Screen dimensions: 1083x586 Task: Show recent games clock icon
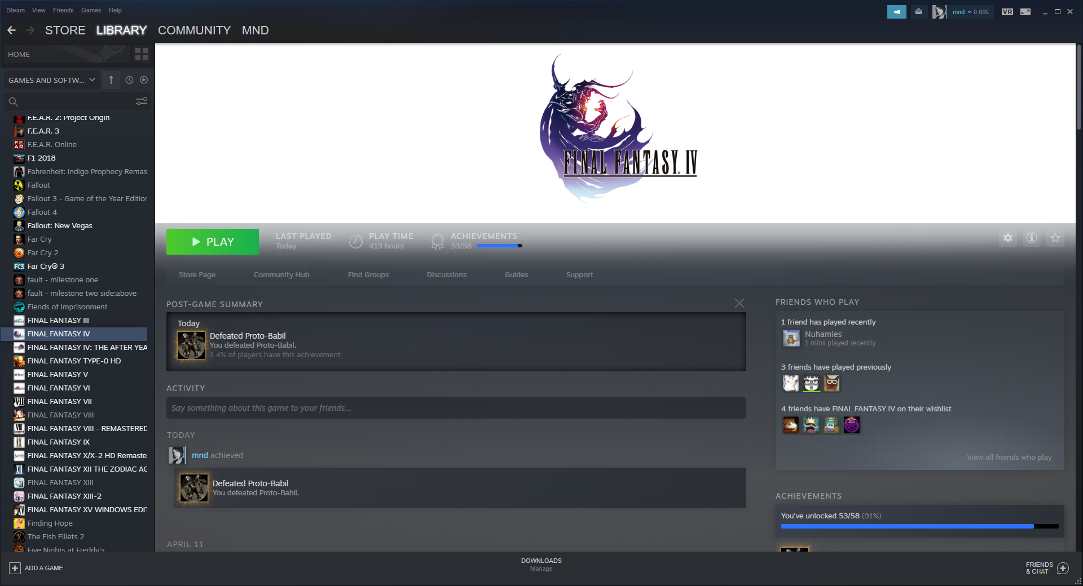tap(129, 80)
